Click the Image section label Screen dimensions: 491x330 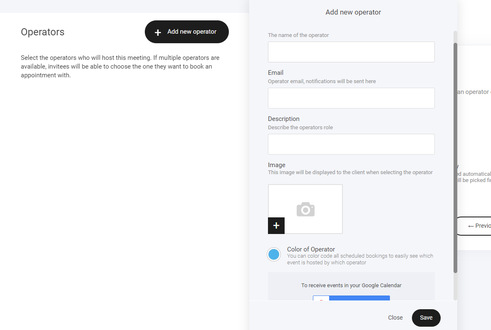(x=276, y=165)
